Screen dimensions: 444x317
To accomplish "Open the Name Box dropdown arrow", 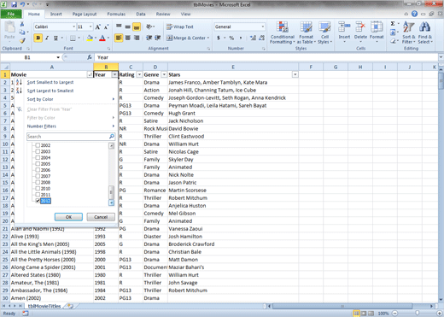I will click(58, 57).
